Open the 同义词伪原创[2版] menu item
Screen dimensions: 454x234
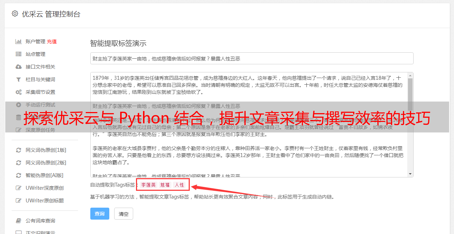click(x=45, y=163)
